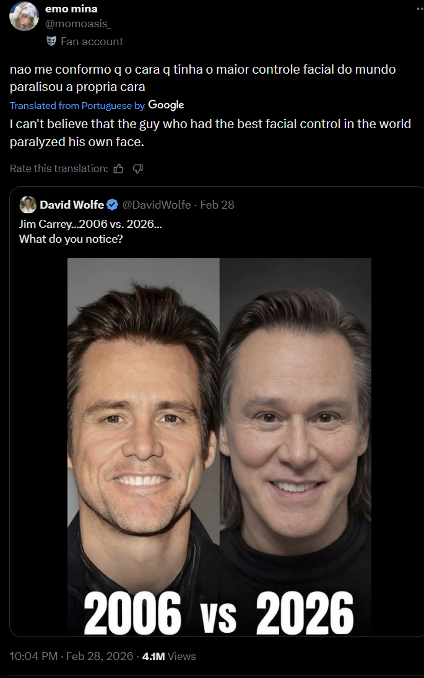Rate the translation with thumbs down
Image resolution: width=424 pixels, height=678 pixels.
(x=138, y=168)
